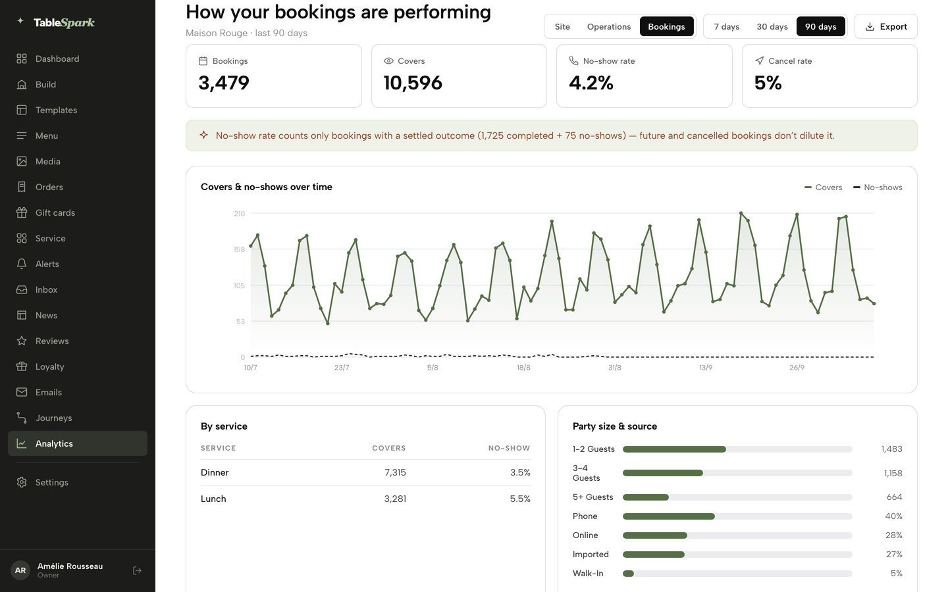Click the 3-4 Guests progress bar
The height and width of the screenshot is (592, 948).
pos(737,473)
